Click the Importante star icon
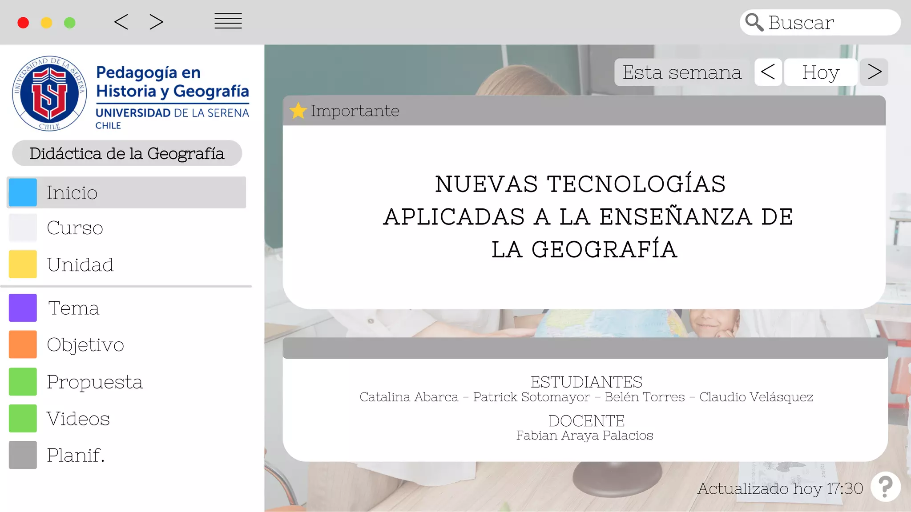 (298, 111)
